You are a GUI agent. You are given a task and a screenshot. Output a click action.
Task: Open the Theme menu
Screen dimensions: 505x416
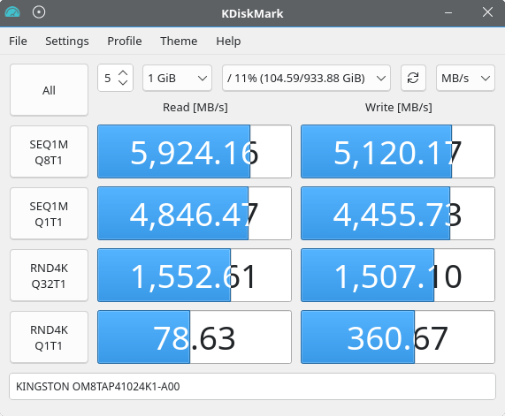[179, 42]
